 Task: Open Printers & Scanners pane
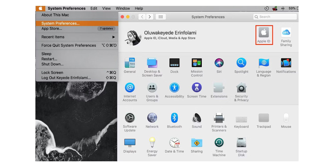pyautogui.click(x=219, y=122)
